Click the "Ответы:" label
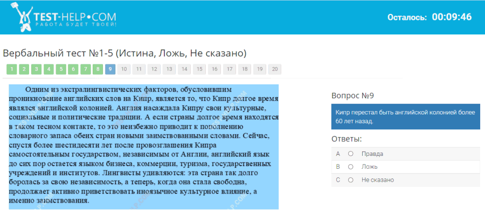485x216 pixels. coord(347,139)
